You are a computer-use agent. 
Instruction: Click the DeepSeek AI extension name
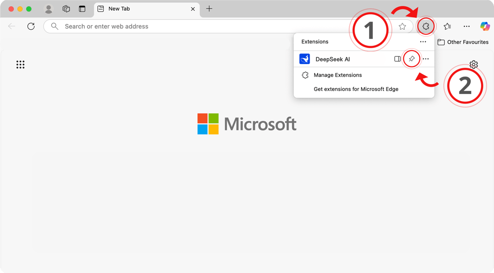[x=333, y=59]
